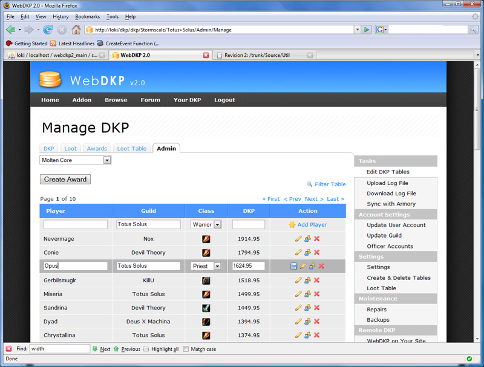Click the Firefox Reload page icon
The image size is (484, 367).
click(x=47, y=29)
